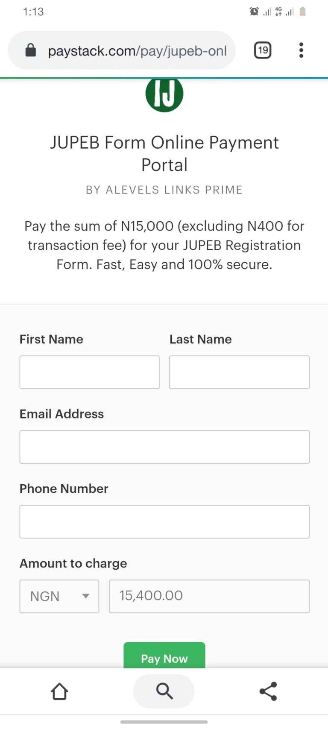Tap the padlock site security icon
The width and height of the screenshot is (328, 729).
[31, 51]
